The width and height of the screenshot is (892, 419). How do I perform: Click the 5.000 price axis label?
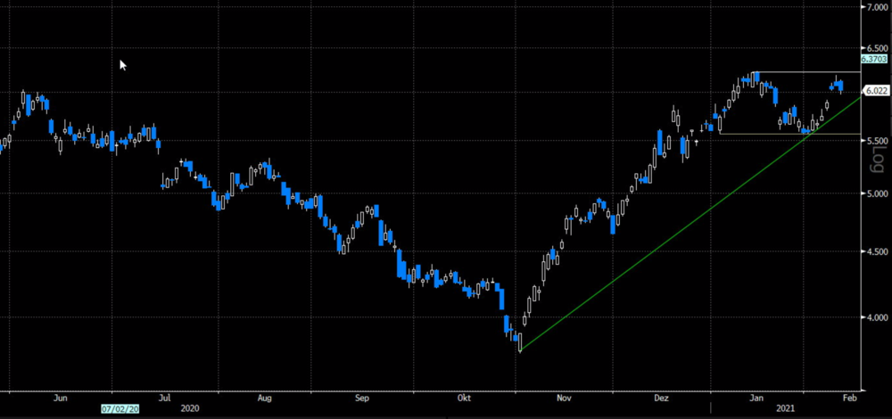[x=875, y=193]
